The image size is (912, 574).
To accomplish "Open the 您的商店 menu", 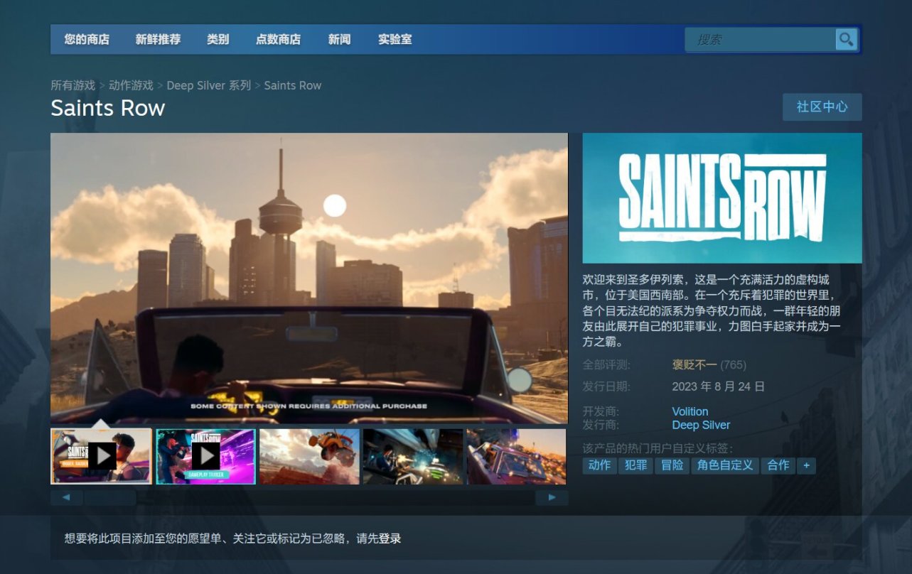I will [x=87, y=39].
